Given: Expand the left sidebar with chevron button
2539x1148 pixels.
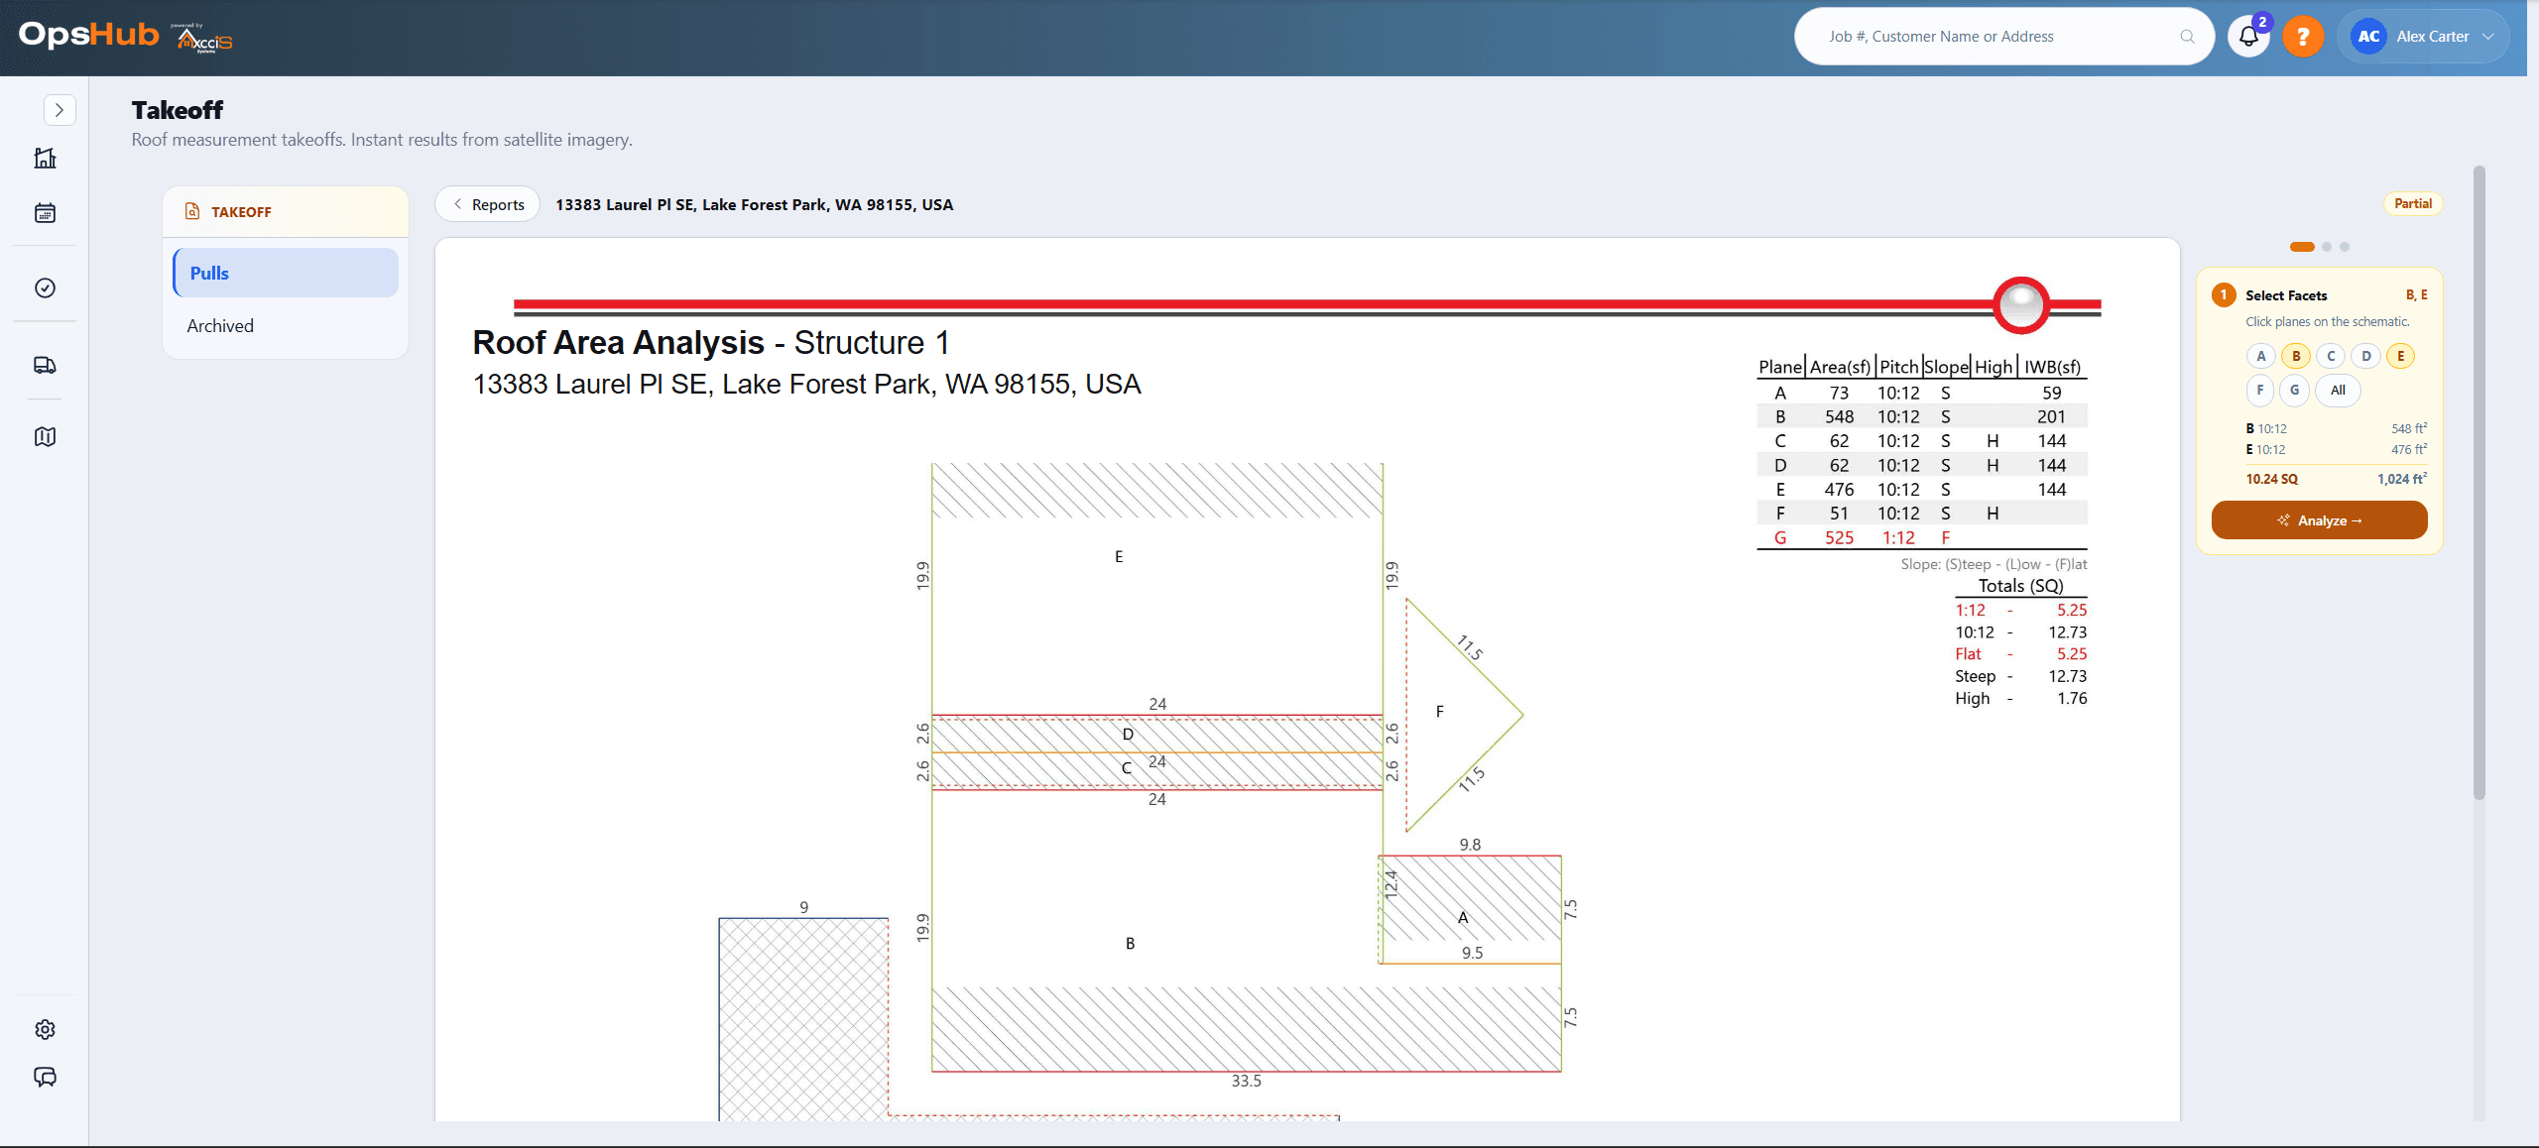Looking at the screenshot, I should point(60,110).
